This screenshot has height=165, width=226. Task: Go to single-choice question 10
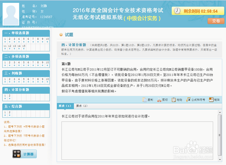[47, 40]
